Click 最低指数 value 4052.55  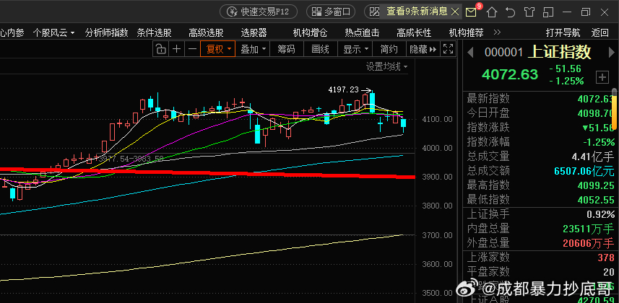[595, 200]
